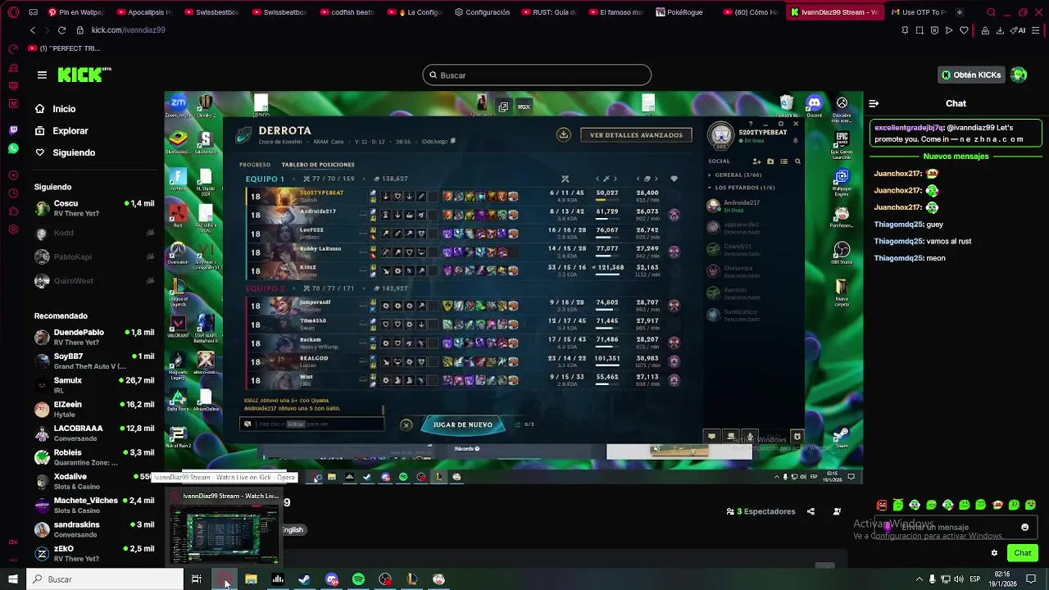Open Discord from the Windows taskbar
This screenshot has width=1049, height=590.
tap(331, 579)
